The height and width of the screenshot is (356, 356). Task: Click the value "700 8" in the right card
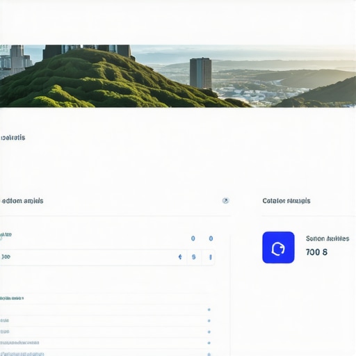(316, 252)
